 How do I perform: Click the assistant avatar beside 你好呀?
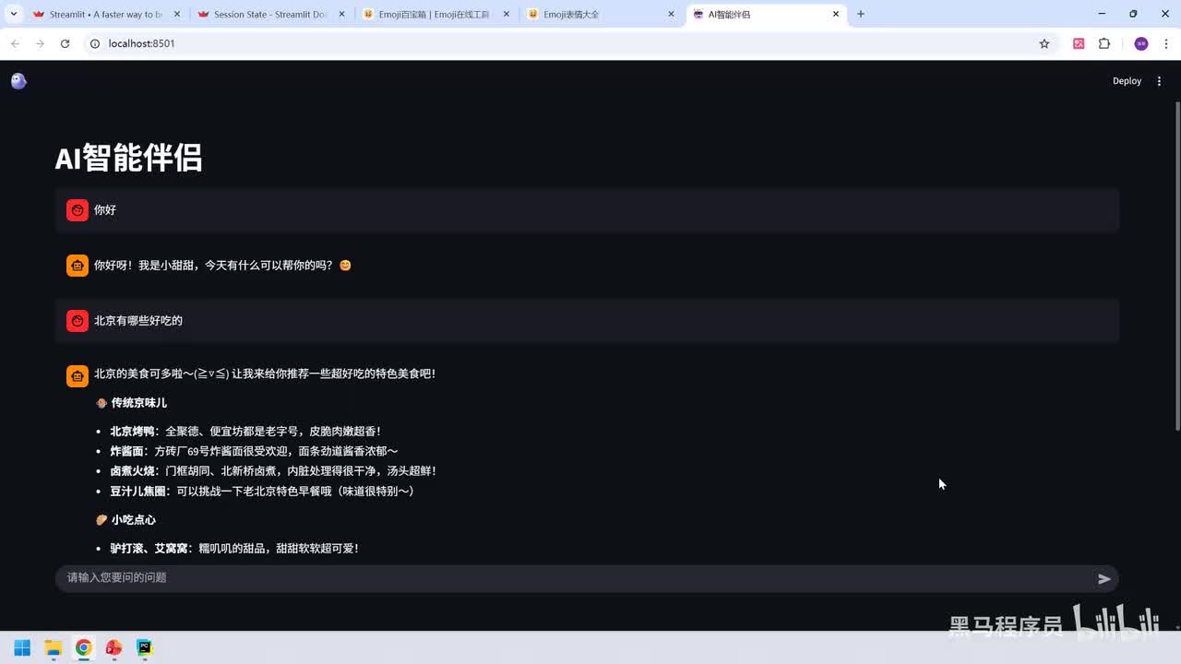point(78,266)
